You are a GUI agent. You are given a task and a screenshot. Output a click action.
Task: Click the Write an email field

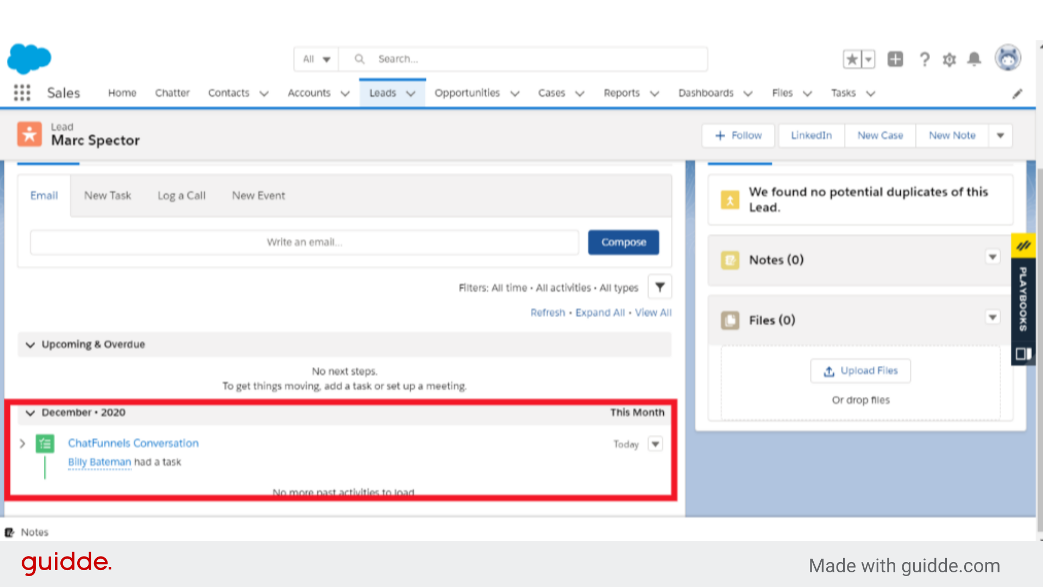[x=305, y=242]
